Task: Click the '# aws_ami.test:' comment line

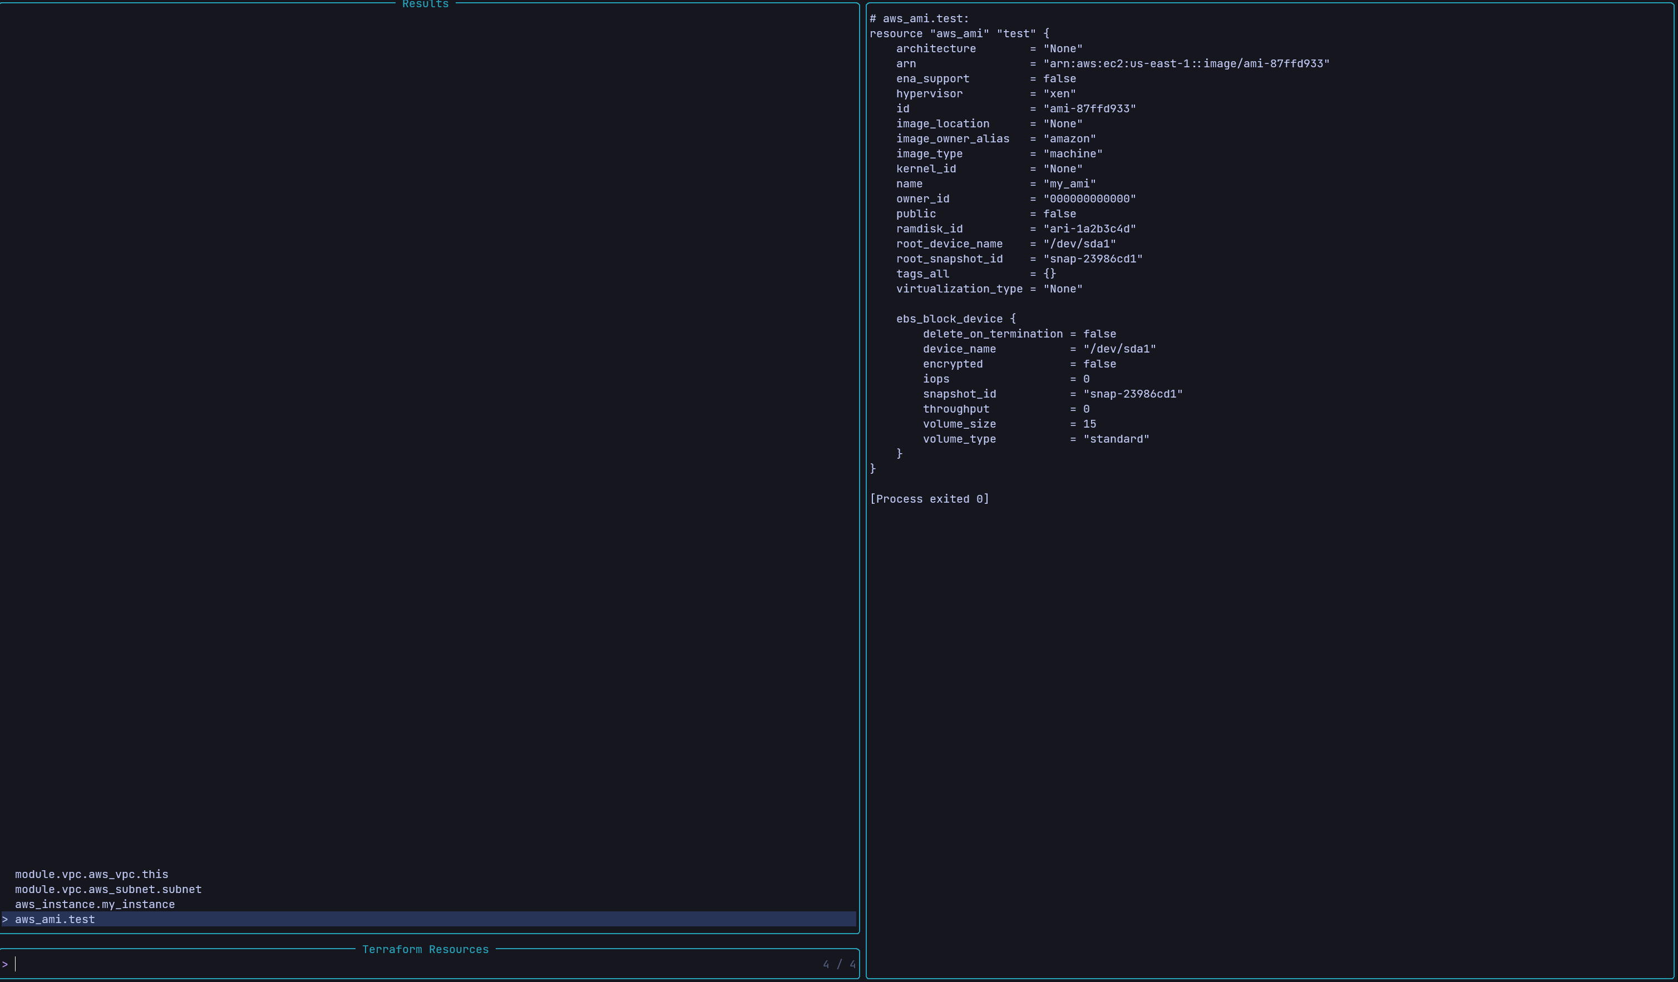Action: tap(919, 19)
